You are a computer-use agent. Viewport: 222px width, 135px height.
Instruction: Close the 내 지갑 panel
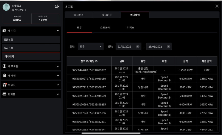click(x=217, y=6)
